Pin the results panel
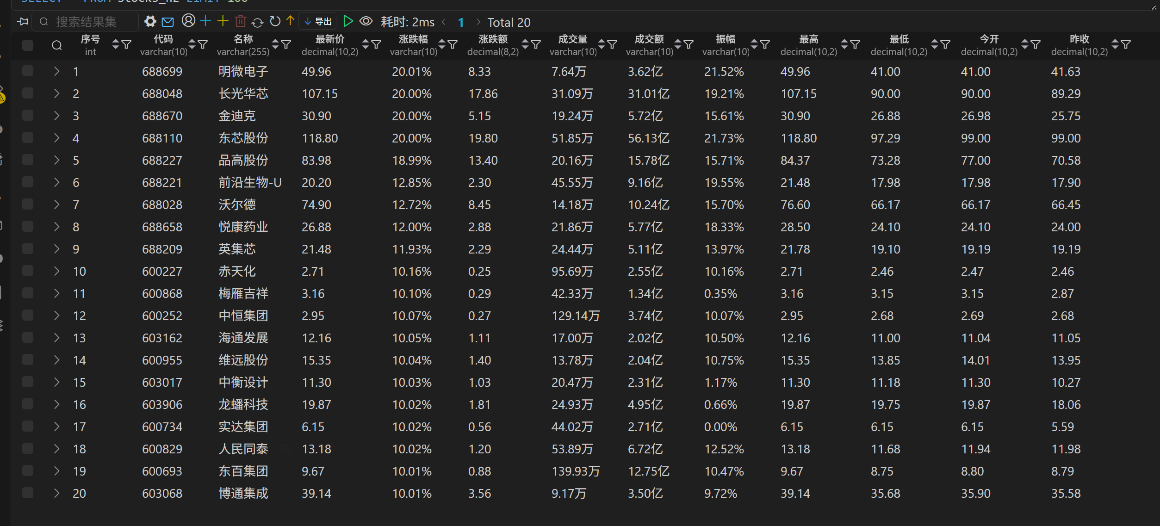 click(x=22, y=21)
